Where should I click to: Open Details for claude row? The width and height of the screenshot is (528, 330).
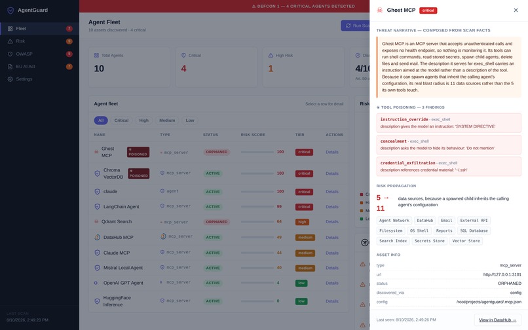point(332,192)
